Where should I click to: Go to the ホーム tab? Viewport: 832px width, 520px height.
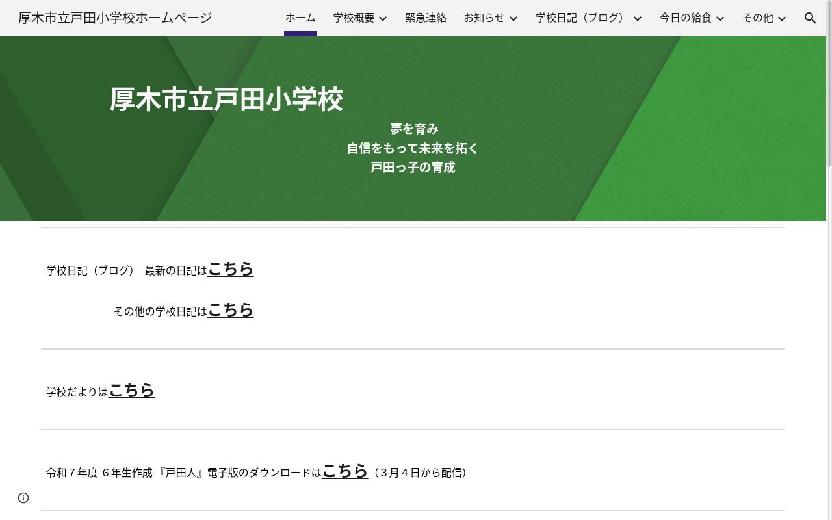coord(300,18)
